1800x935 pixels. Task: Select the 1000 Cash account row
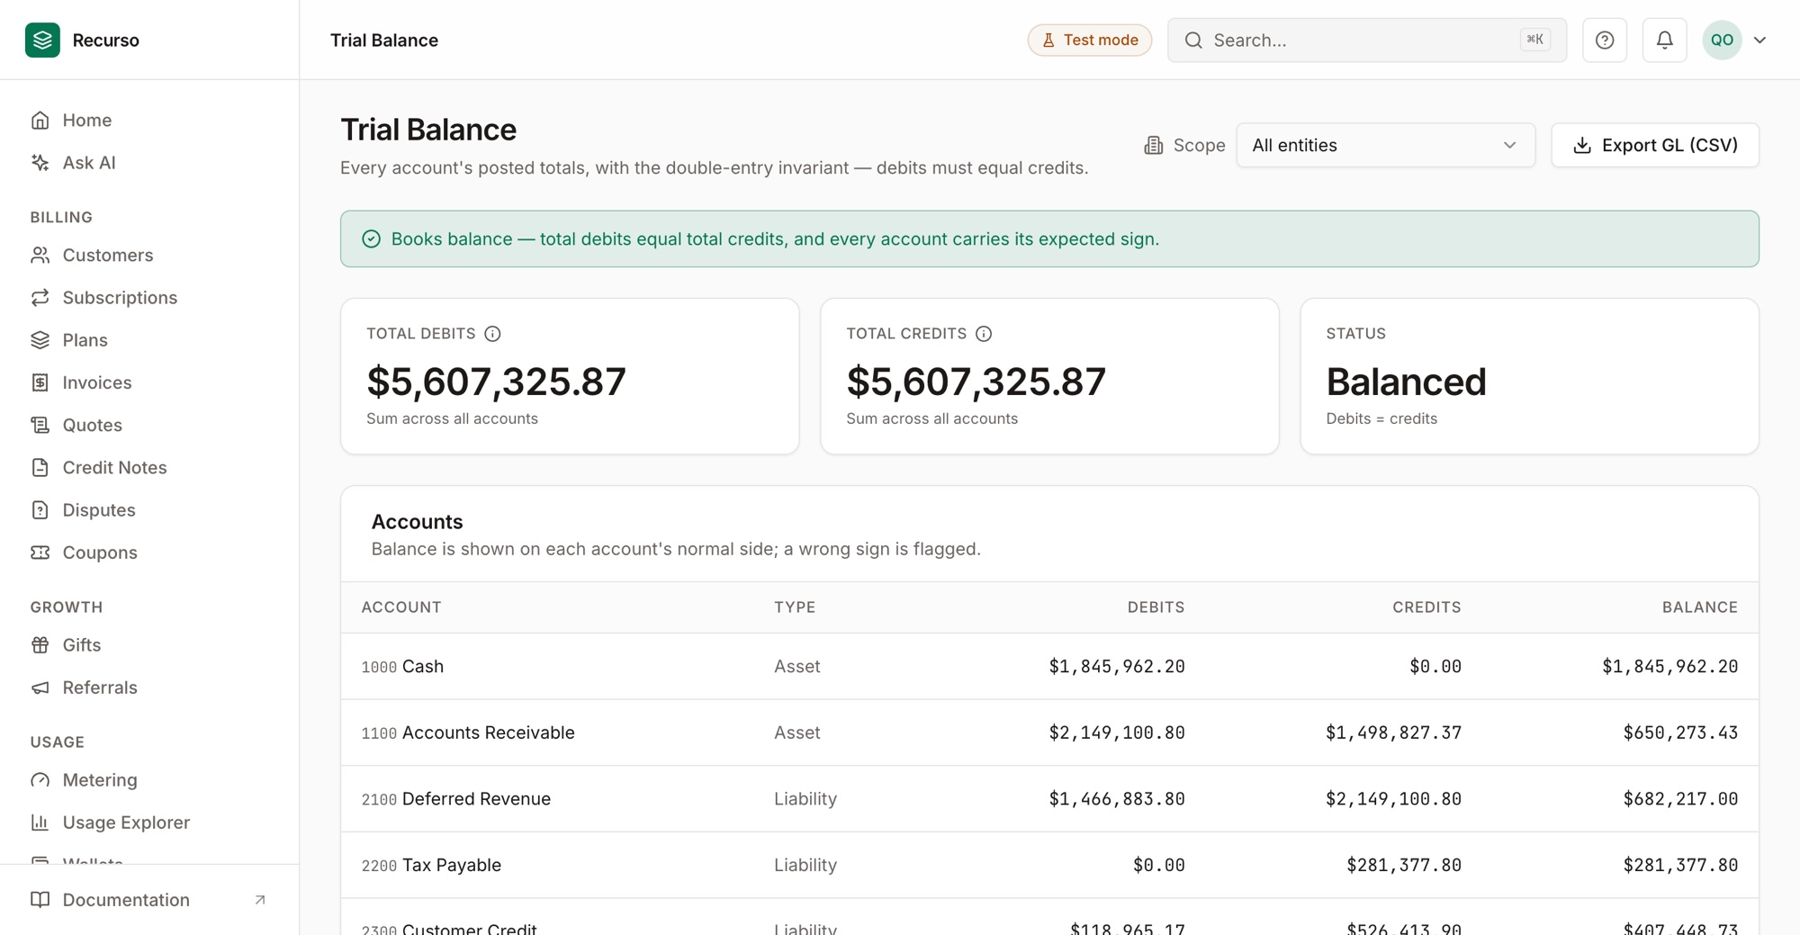[1049, 667]
